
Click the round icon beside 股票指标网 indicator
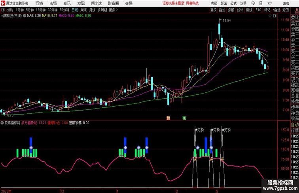click(x=2, y=123)
